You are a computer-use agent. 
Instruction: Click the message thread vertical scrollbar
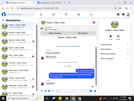(96, 66)
